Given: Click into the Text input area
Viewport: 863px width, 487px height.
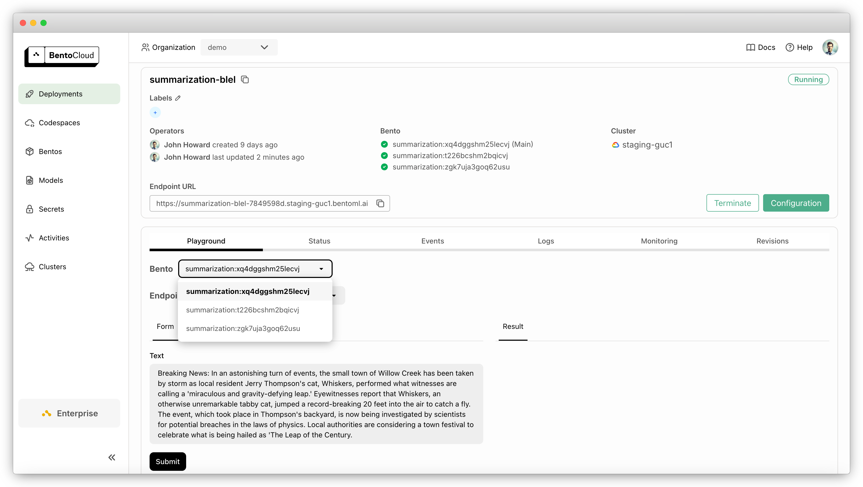Looking at the screenshot, I should 316,404.
